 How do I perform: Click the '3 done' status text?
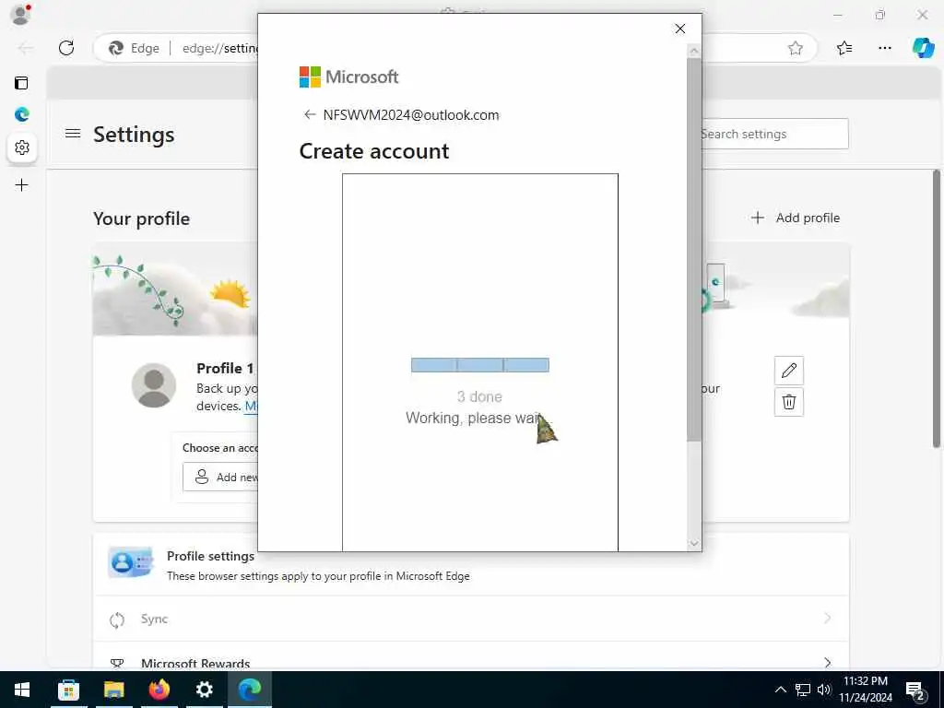[x=479, y=396]
